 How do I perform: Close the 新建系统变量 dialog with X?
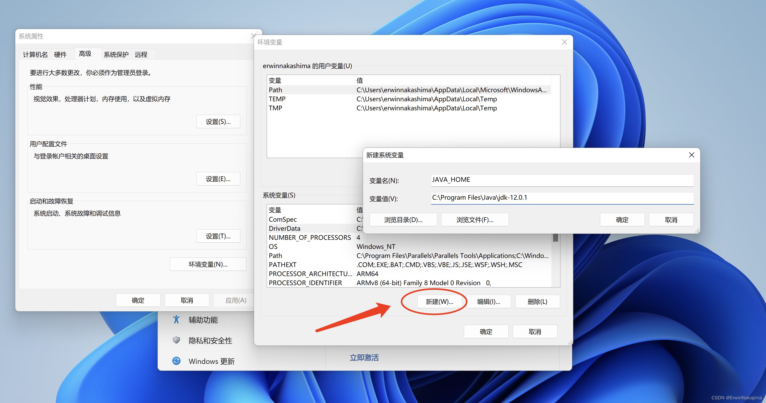[691, 155]
